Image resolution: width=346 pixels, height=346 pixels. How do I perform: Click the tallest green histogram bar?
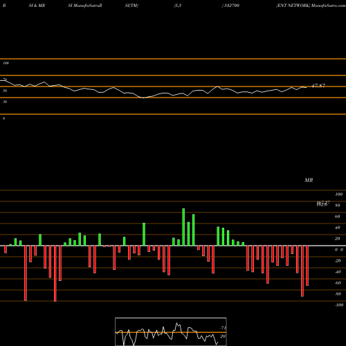pos(183,227)
